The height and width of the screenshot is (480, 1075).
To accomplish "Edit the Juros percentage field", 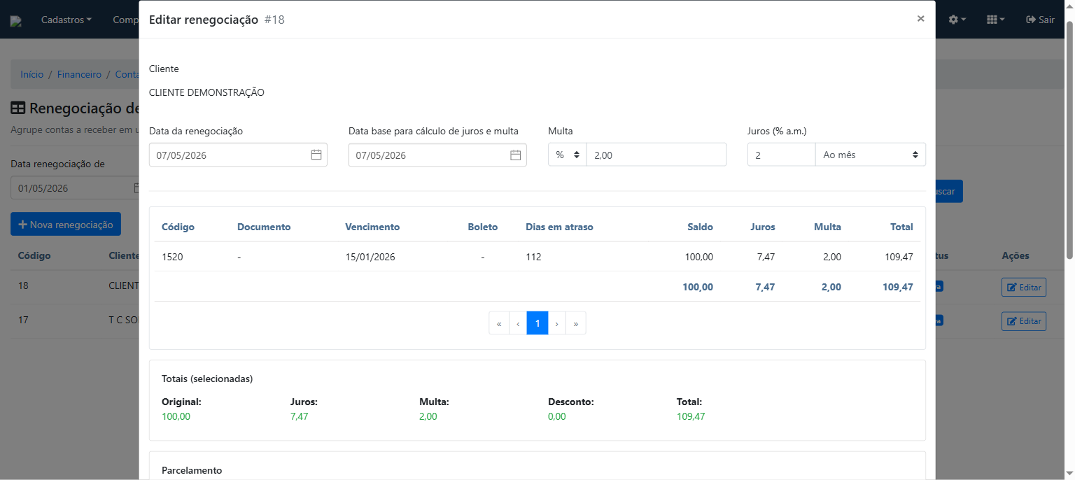I will pos(782,155).
